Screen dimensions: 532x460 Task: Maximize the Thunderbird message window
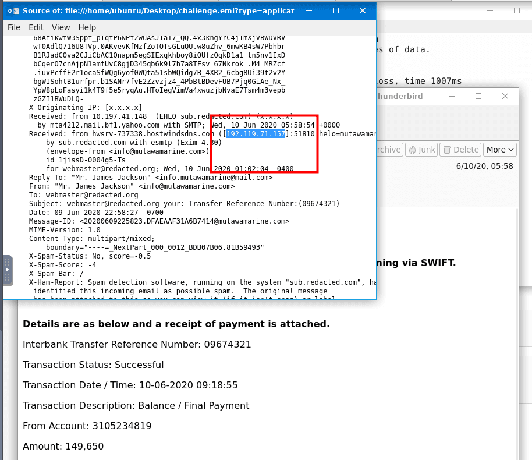[x=478, y=96]
